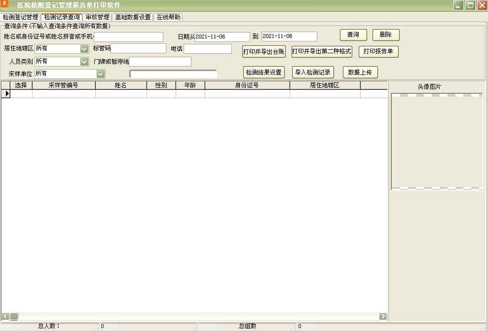Viewport: 488px width, 332px height.
Task: Click the start date field 日期从
Action: pyautogui.click(x=222, y=37)
